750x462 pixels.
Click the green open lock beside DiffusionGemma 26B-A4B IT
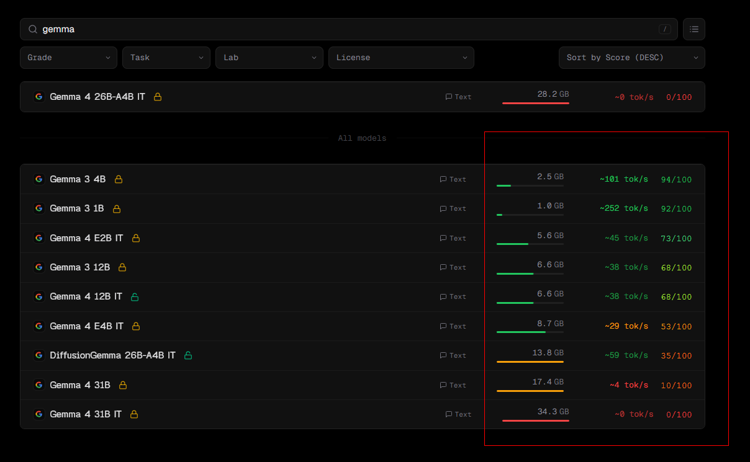pos(188,355)
